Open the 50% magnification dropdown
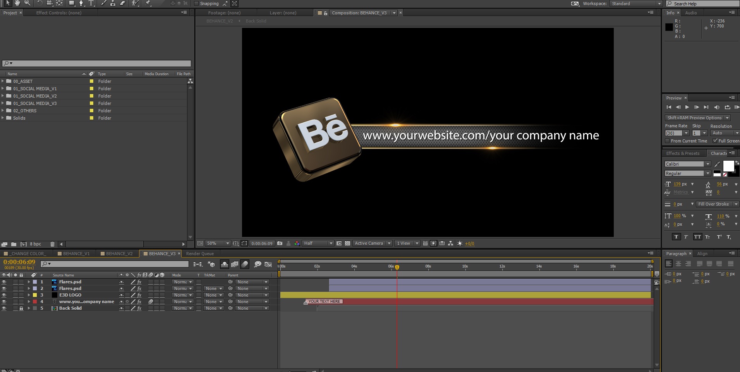740x372 pixels. point(217,243)
